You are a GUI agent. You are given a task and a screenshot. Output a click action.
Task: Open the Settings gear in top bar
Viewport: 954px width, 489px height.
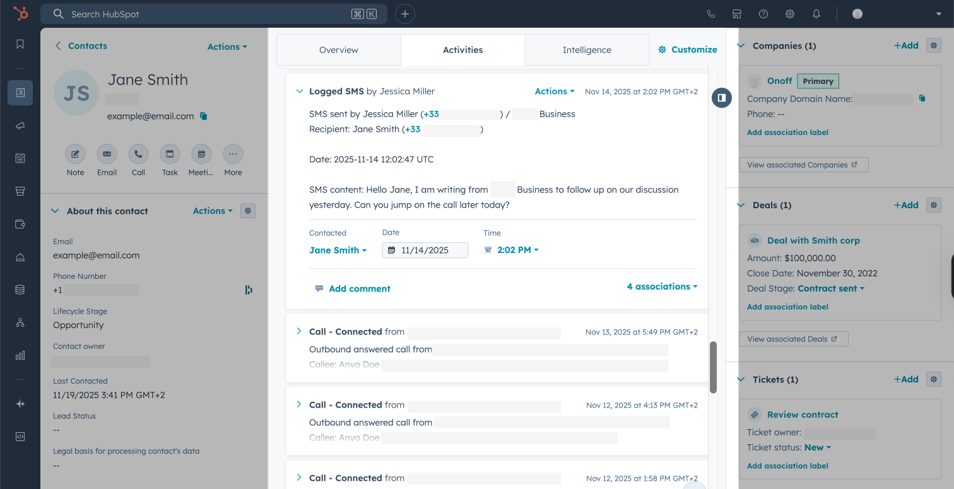pos(790,14)
